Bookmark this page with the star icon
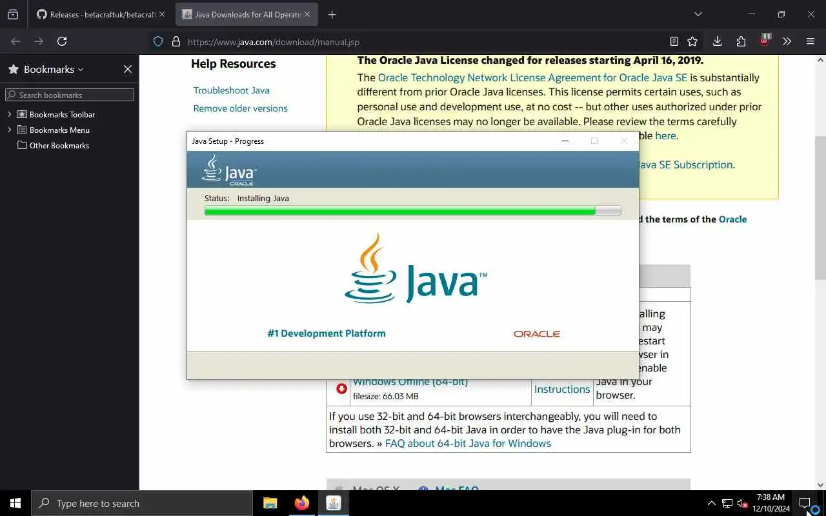 coord(692,41)
